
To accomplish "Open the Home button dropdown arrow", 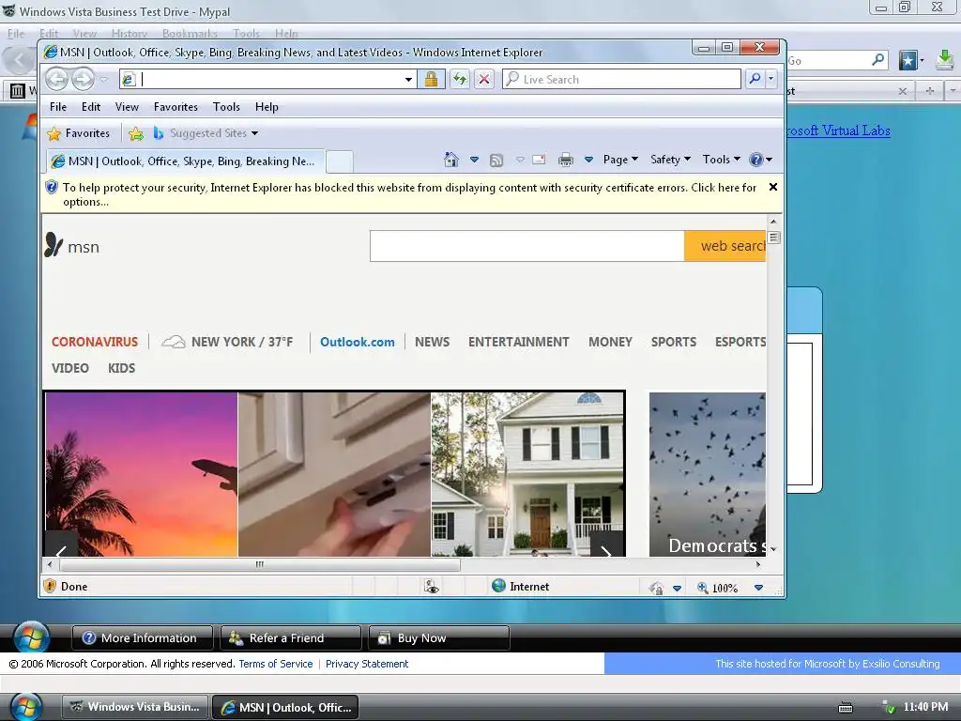I will (474, 160).
